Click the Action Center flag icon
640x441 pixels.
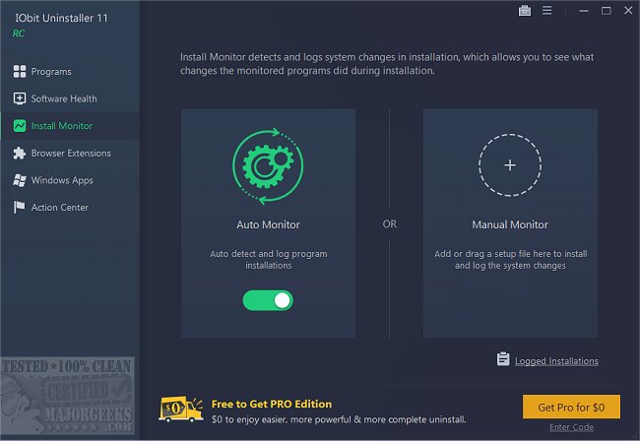19,208
